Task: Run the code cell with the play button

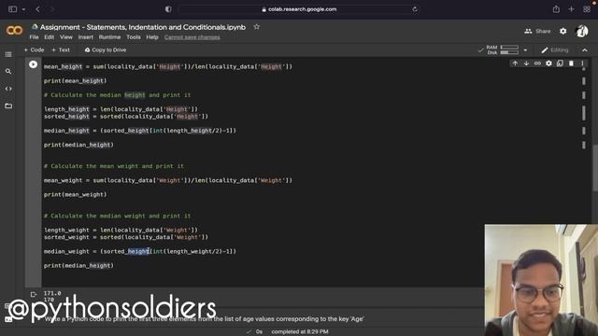Action: 34,64
